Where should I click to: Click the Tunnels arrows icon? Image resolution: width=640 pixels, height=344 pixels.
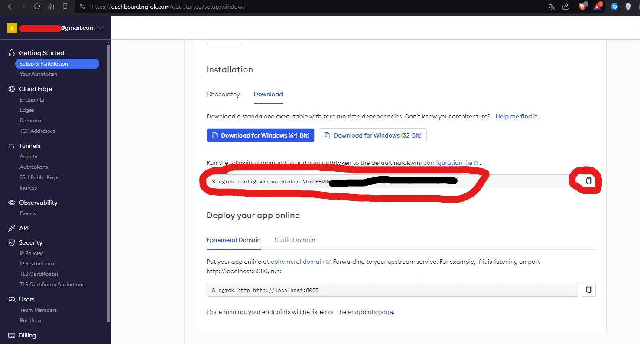pyautogui.click(x=12, y=146)
